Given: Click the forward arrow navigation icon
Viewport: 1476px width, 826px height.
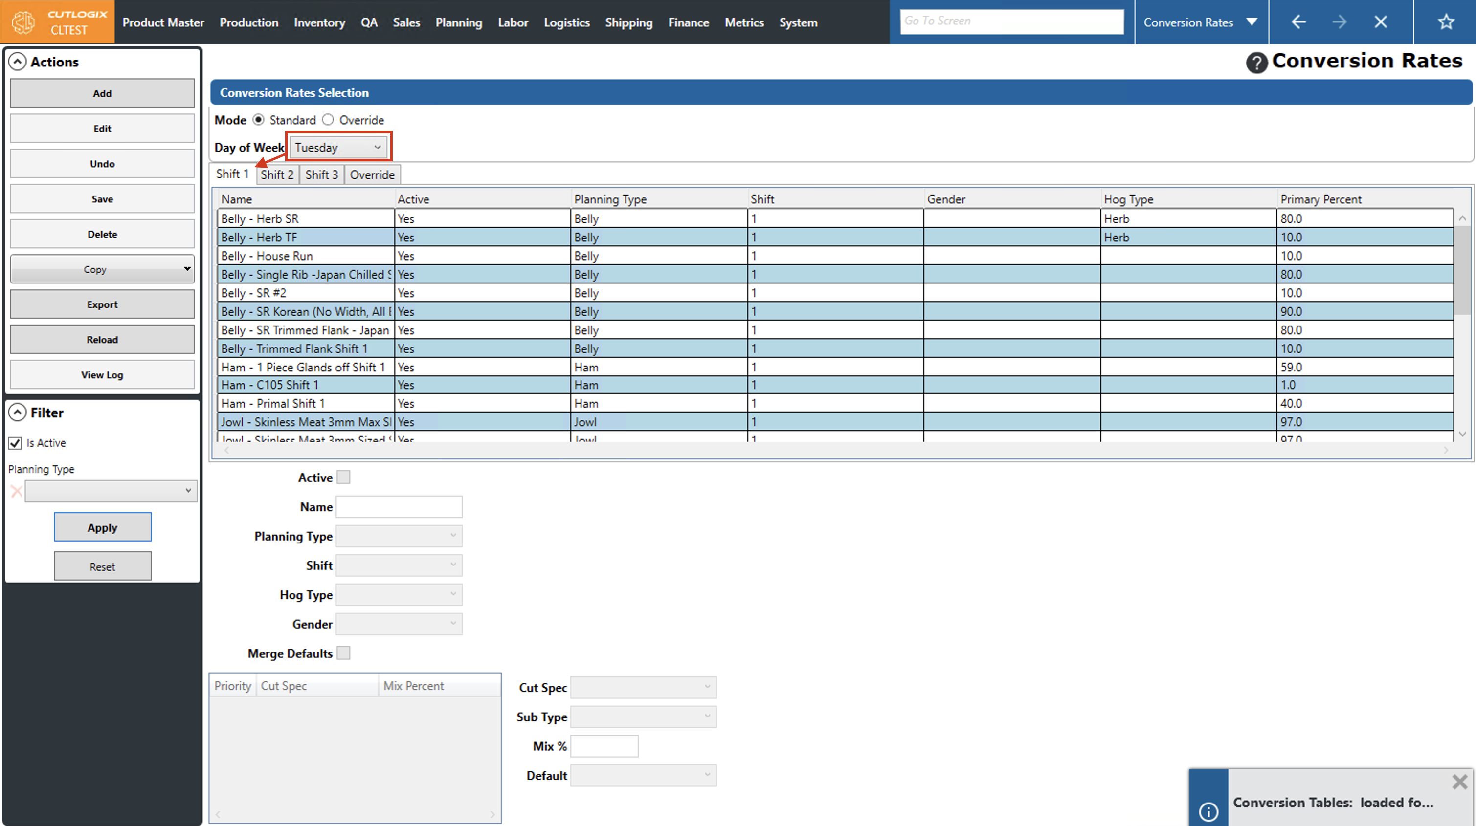Looking at the screenshot, I should pyautogui.click(x=1339, y=22).
